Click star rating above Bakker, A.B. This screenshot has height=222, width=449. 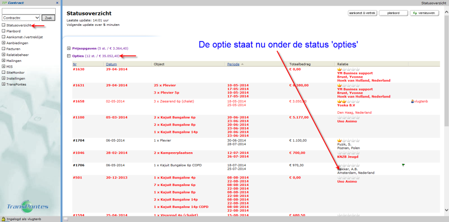tap(347, 165)
